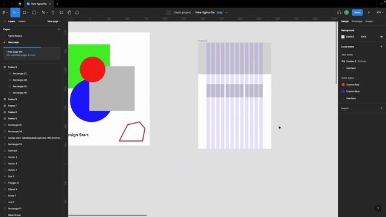Click the red circle on canvas

(x=92, y=69)
